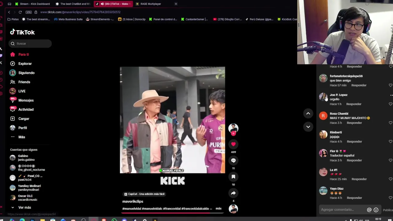Screen dimensions: 393x221
Task: Reply to Rosa Chambi's comment
Action: 354,123
